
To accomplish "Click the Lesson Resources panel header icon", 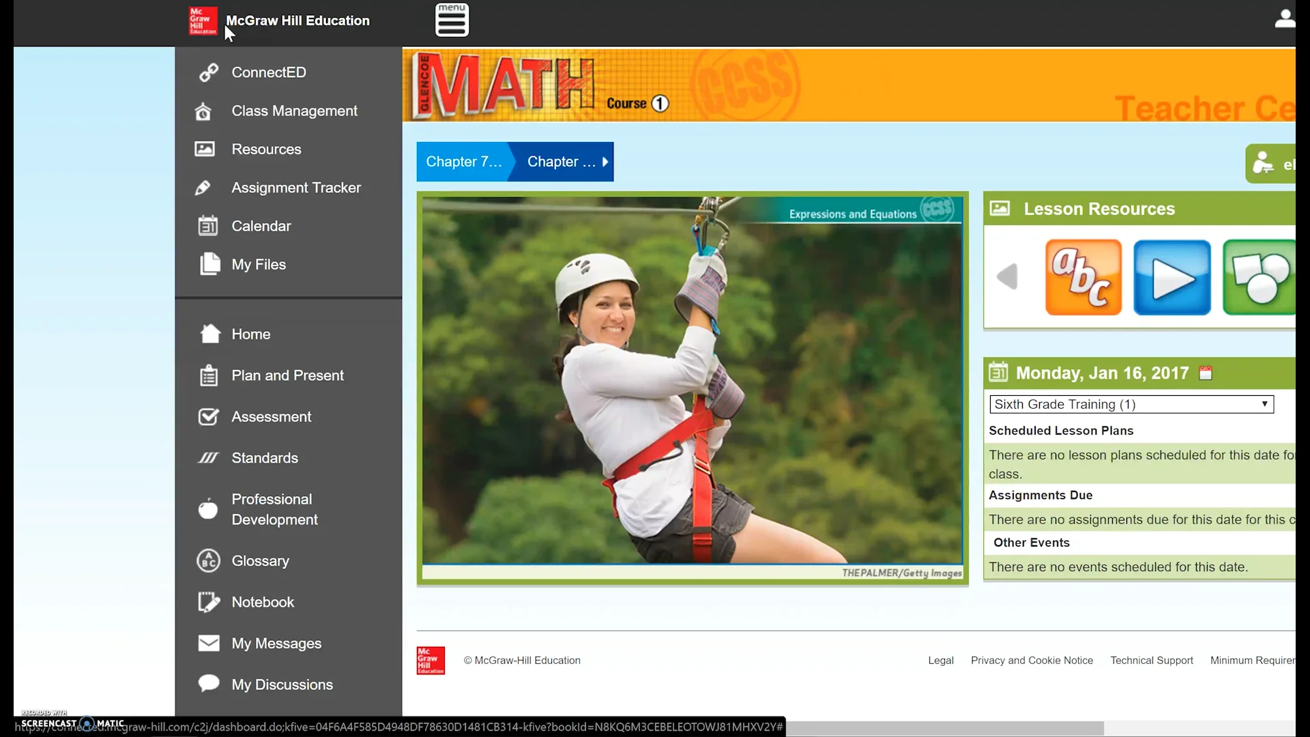I will [x=1000, y=209].
